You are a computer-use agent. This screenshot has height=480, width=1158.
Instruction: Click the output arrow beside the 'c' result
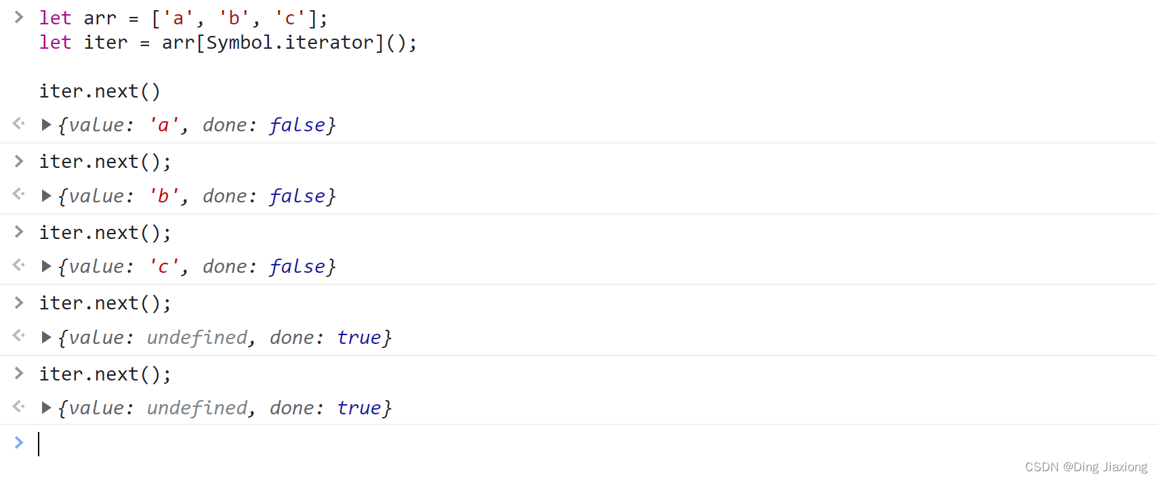19,265
